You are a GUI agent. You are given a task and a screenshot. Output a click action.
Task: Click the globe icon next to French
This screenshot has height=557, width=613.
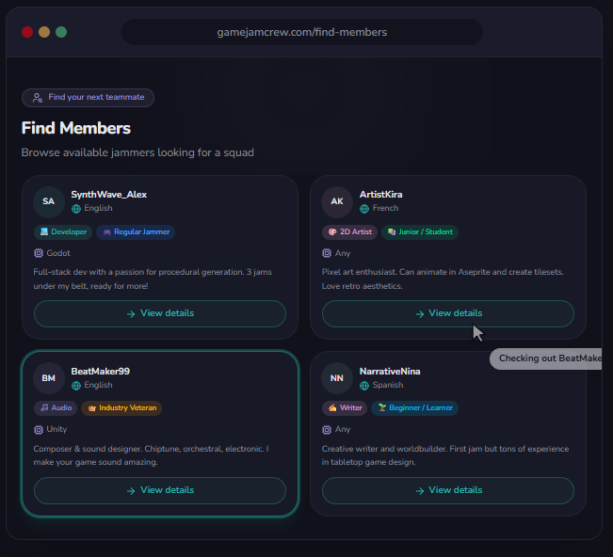tap(364, 209)
